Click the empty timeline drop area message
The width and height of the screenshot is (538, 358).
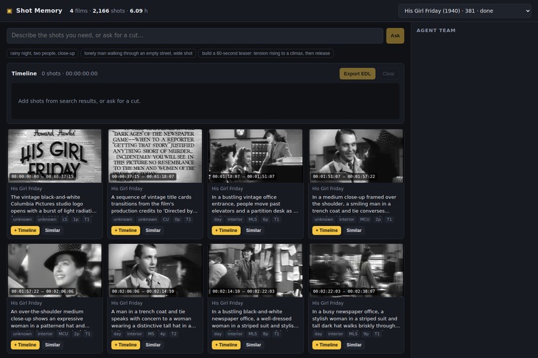(79, 101)
